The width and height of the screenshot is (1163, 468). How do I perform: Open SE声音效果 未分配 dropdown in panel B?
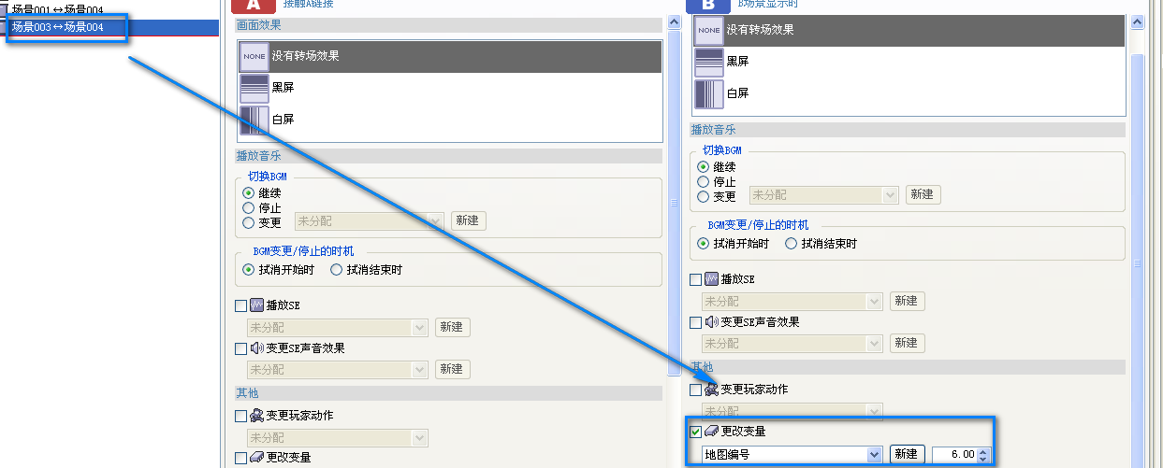tap(792, 343)
